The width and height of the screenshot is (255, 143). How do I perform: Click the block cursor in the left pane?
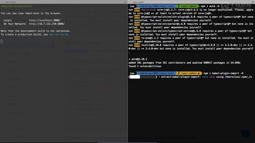pos(2,41)
